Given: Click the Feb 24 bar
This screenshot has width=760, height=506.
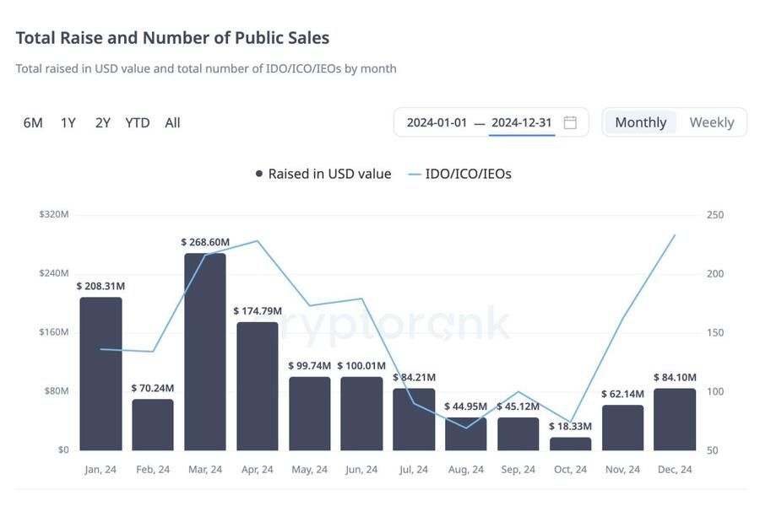Looking at the screenshot, I should 153,425.
